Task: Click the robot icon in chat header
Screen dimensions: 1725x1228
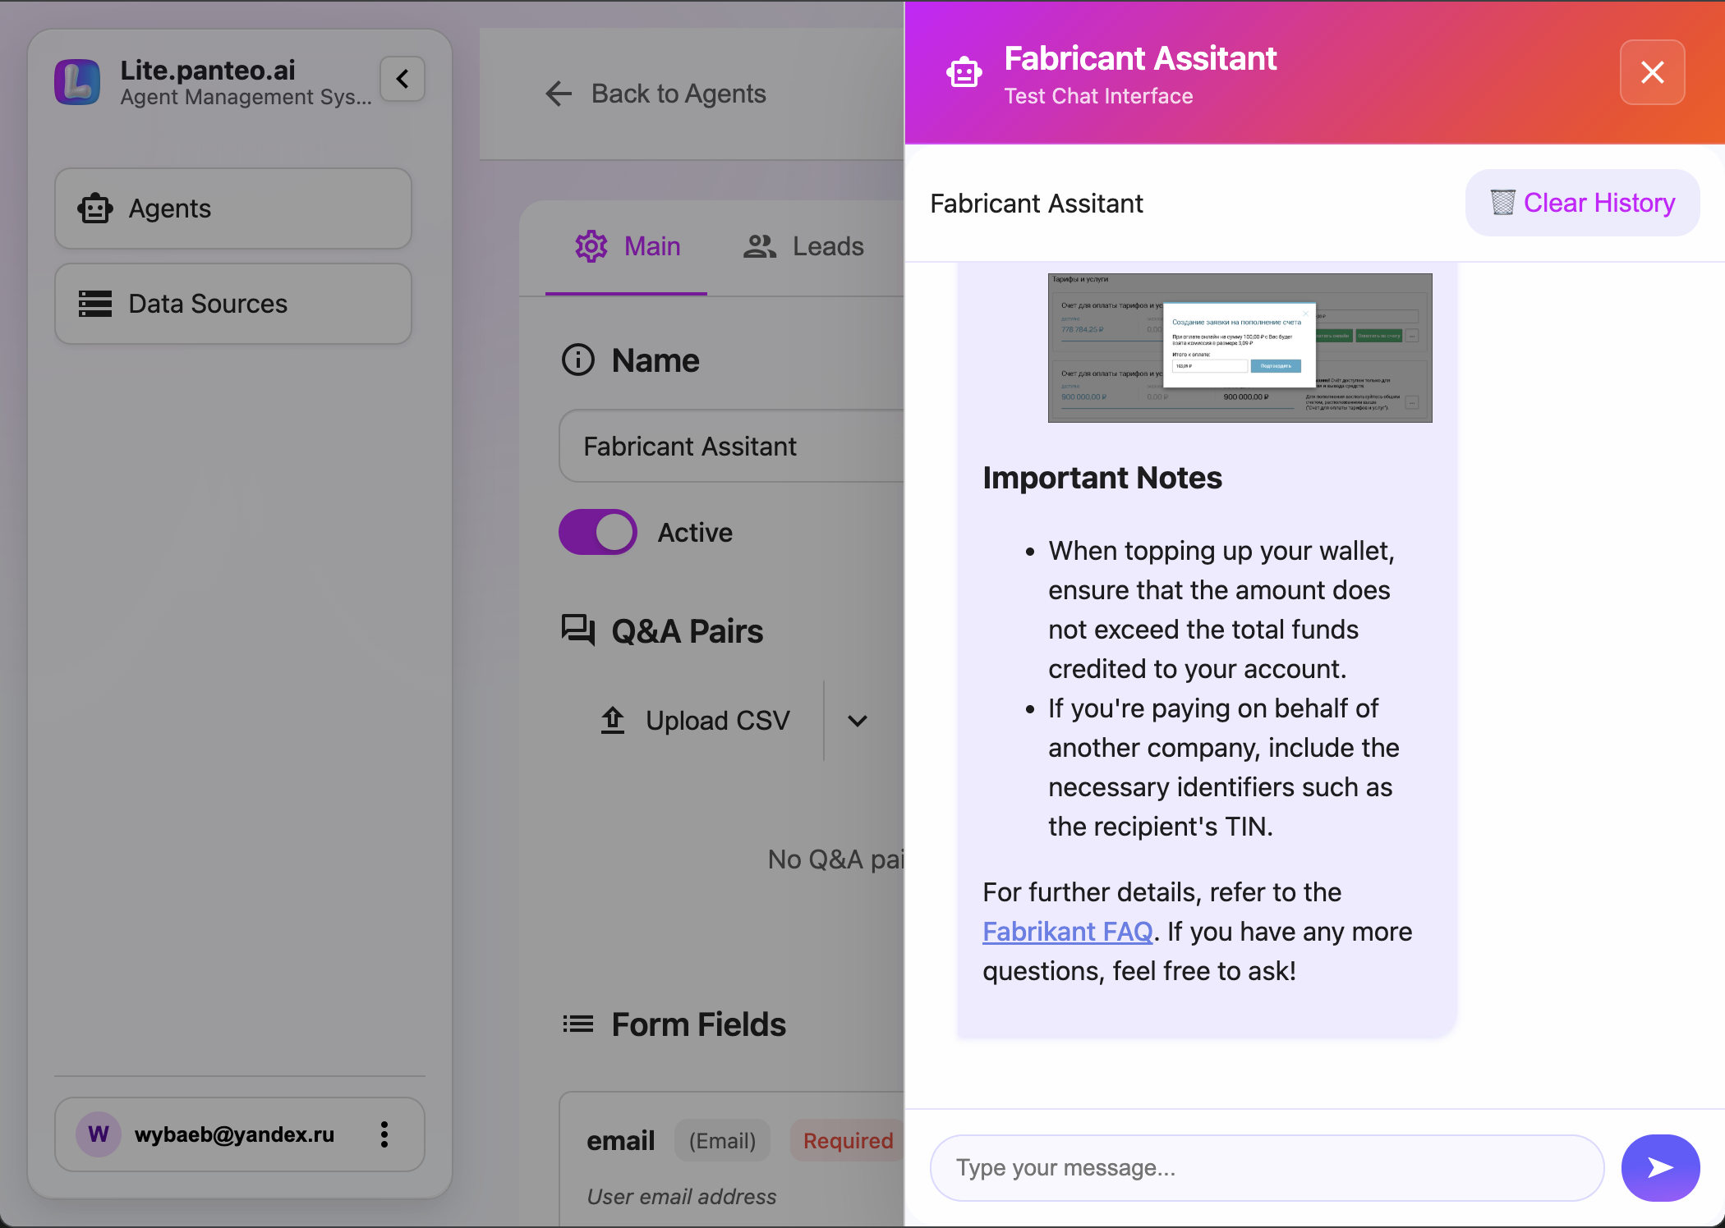Action: (x=964, y=72)
